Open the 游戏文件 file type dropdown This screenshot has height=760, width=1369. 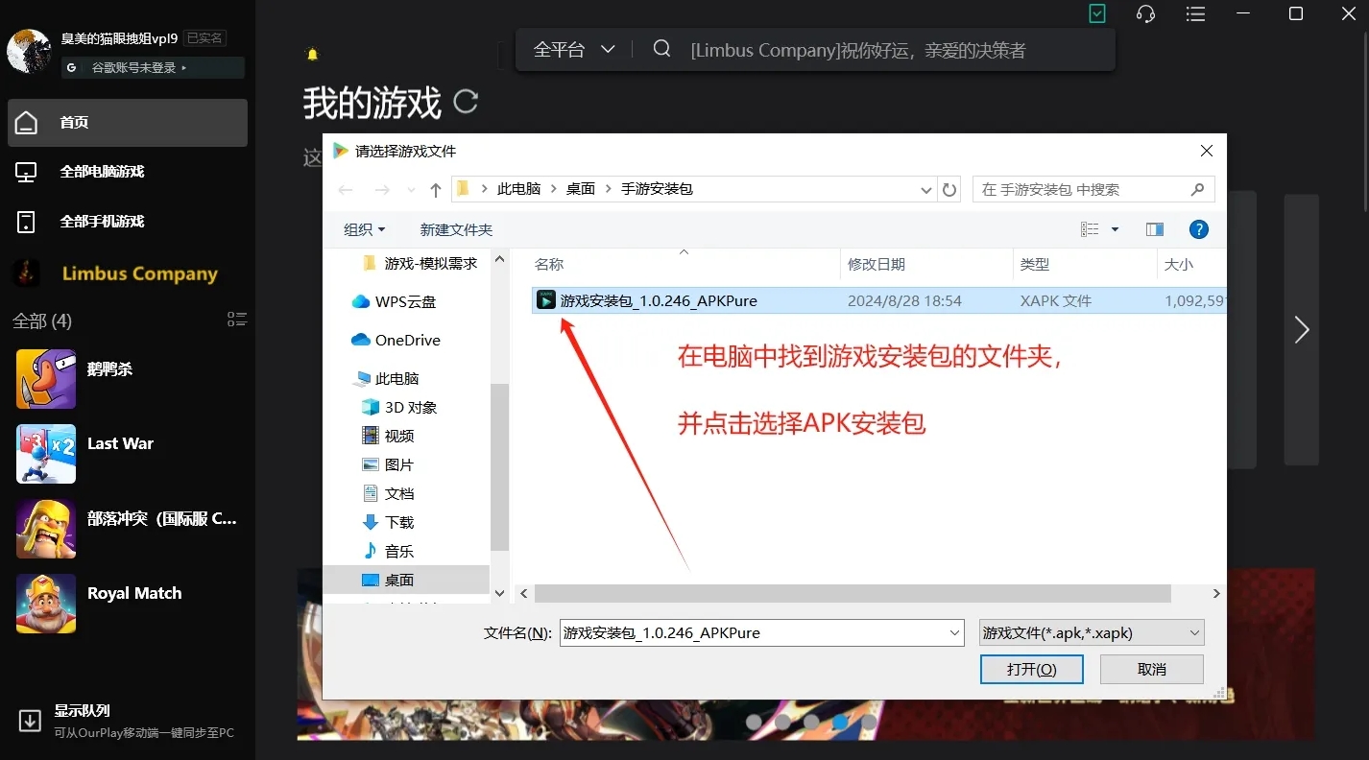coord(1092,632)
